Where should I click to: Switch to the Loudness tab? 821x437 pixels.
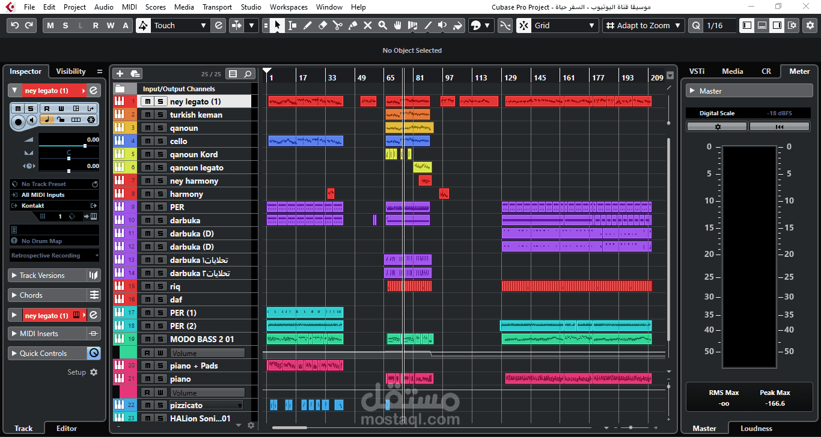pos(756,429)
